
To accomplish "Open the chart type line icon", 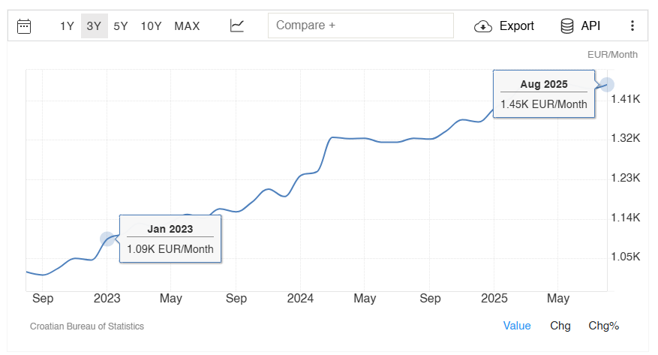I will click(237, 26).
